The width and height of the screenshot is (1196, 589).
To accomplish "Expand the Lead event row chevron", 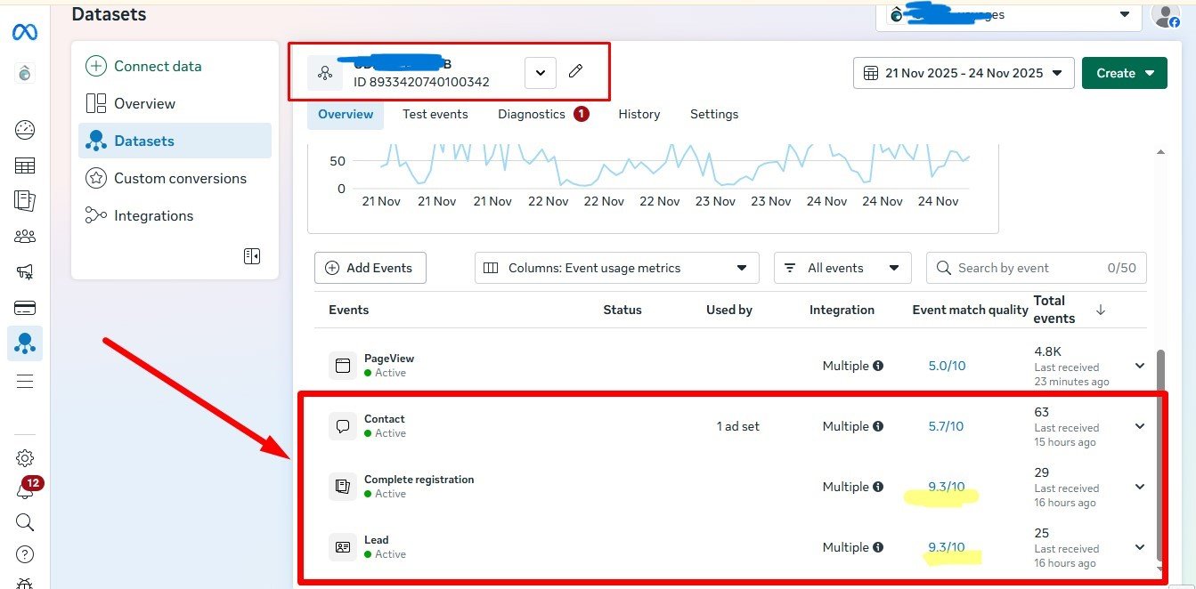I will (1140, 547).
